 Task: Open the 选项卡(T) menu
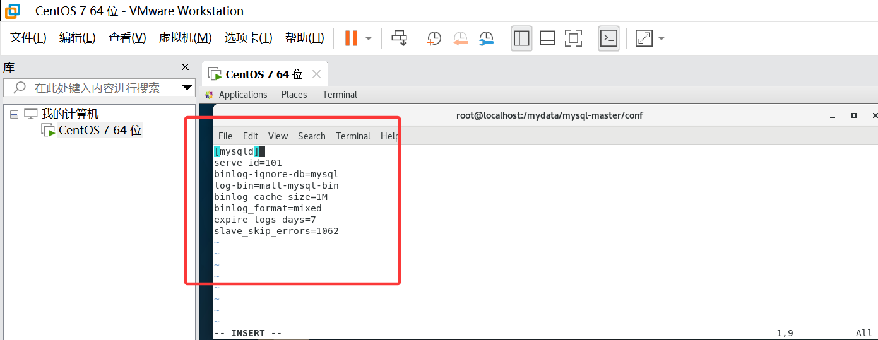[x=248, y=38]
